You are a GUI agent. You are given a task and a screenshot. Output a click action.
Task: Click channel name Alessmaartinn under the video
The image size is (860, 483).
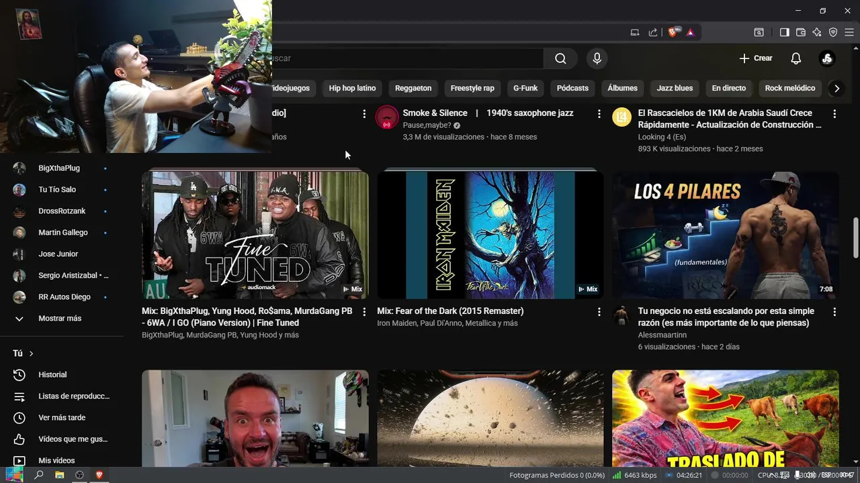click(x=662, y=335)
